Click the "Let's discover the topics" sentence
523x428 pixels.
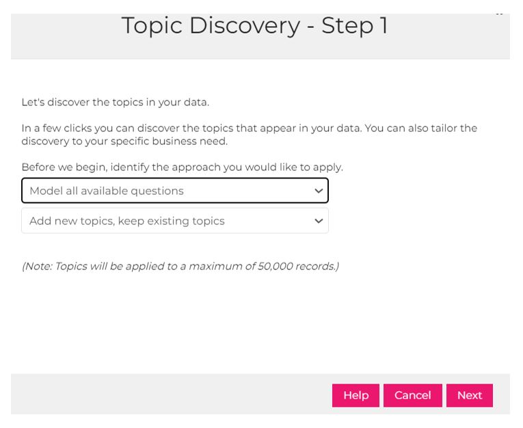click(x=115, y=103)
